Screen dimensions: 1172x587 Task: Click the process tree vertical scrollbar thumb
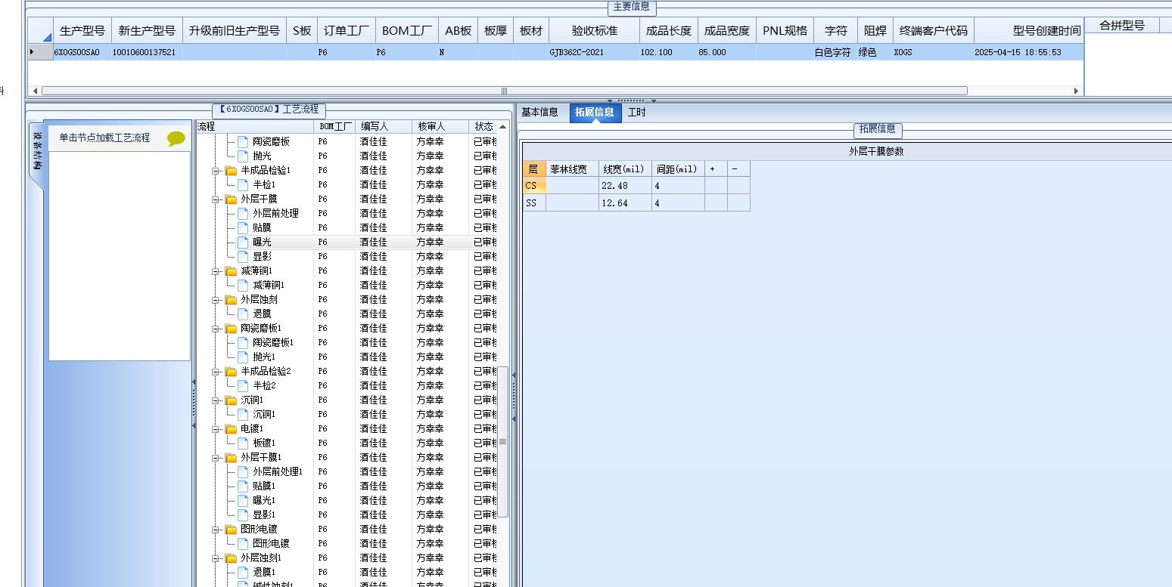pyautogui.click(x=502, y=442)
